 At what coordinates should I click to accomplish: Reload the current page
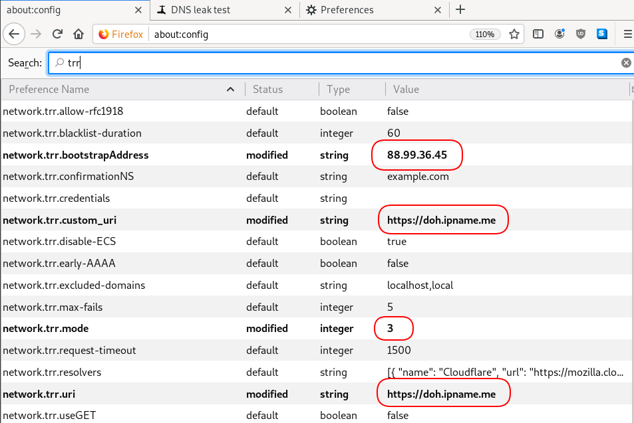(58, 34)
